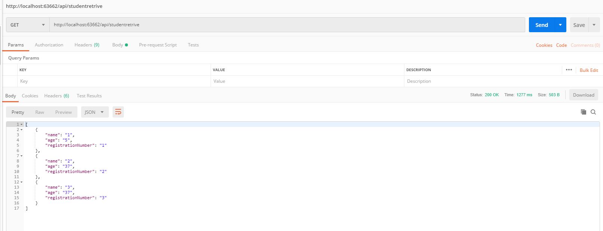Copy response body to clipboard icon
The height and width of the screenshot is (231, 603).
[x=583, y=112]
